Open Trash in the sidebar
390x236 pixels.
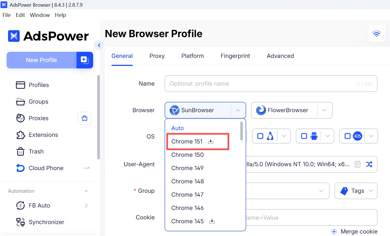pyautogui.click(x=36, y=152)
